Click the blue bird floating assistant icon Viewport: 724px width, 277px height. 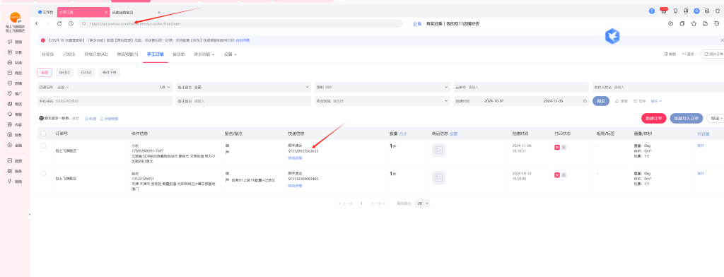[612, 36]
